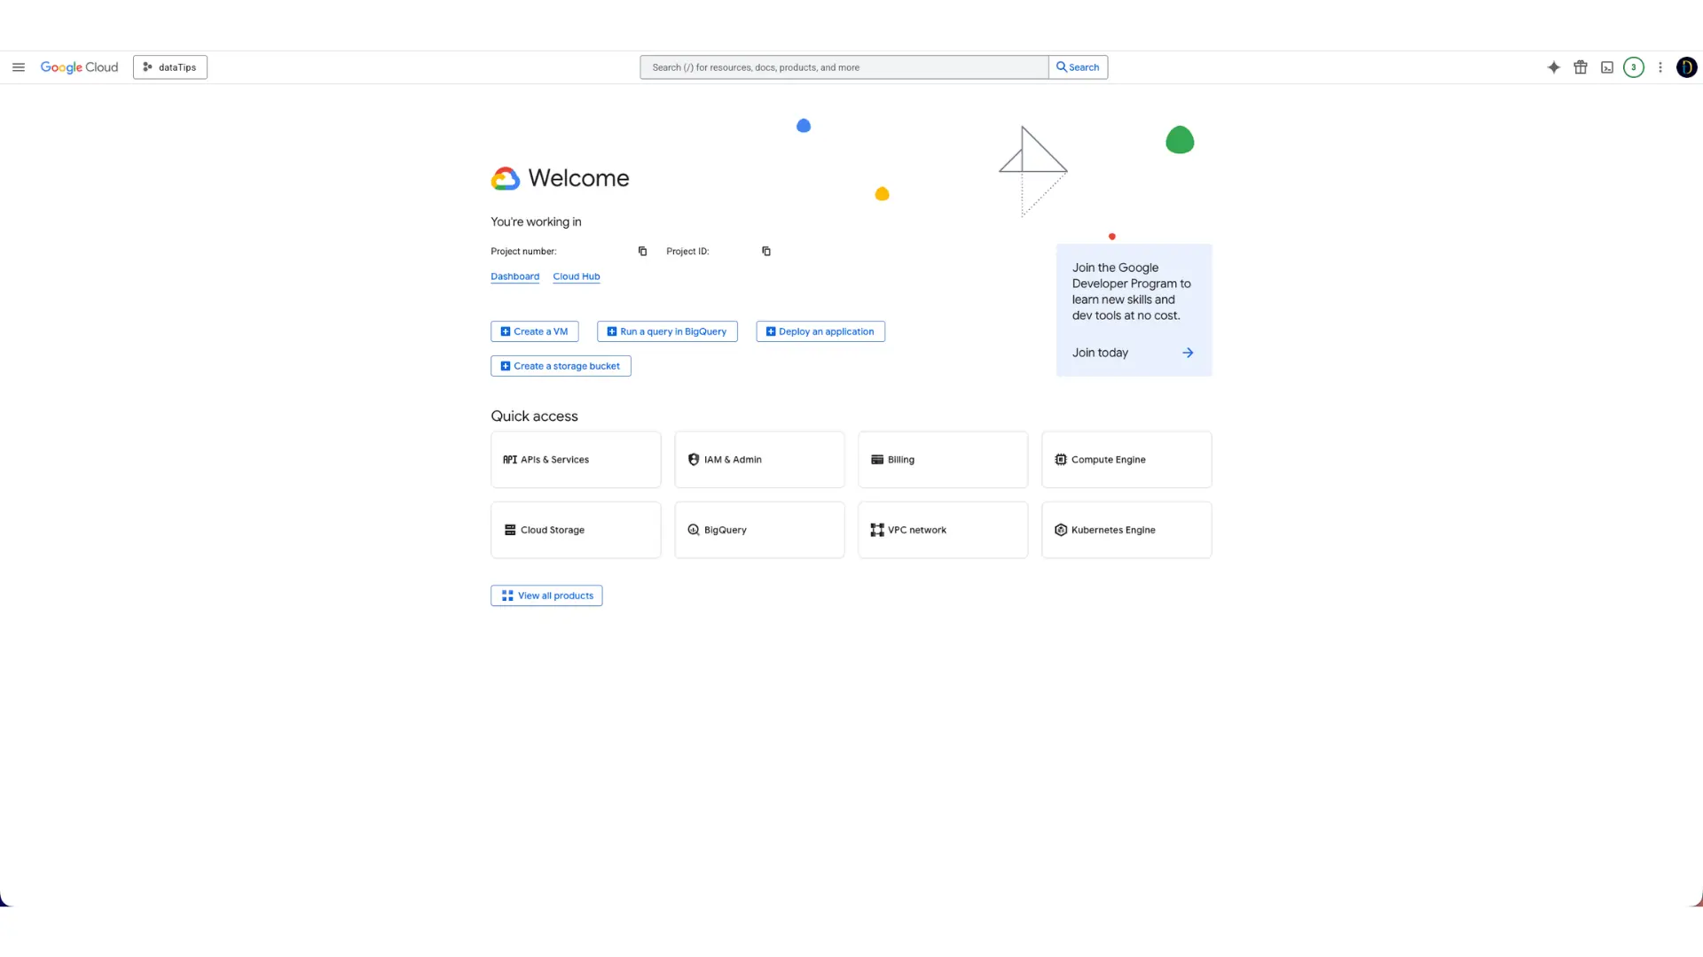
Task: Click the account avatar at top right
Action: (1686, 67)
